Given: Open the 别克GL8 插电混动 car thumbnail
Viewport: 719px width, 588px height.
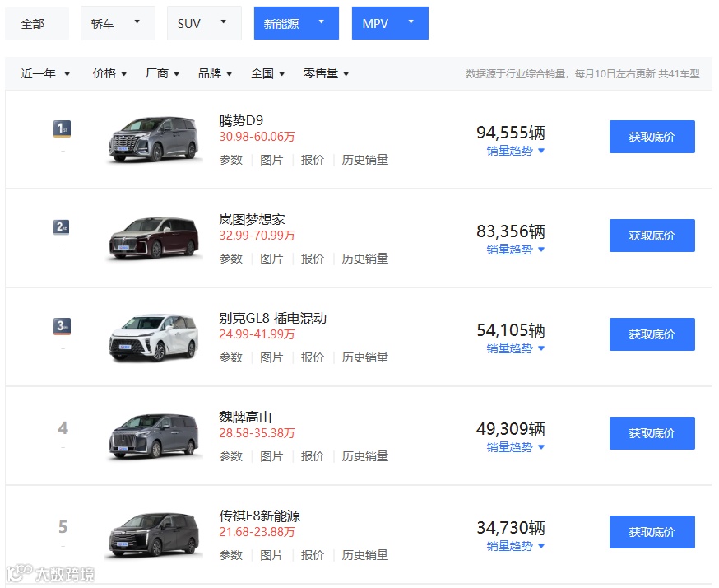Looking at the screenshot, I should [x=154, y=337].
